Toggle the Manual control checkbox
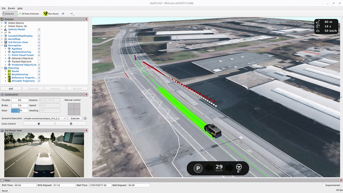 [63, 100]
